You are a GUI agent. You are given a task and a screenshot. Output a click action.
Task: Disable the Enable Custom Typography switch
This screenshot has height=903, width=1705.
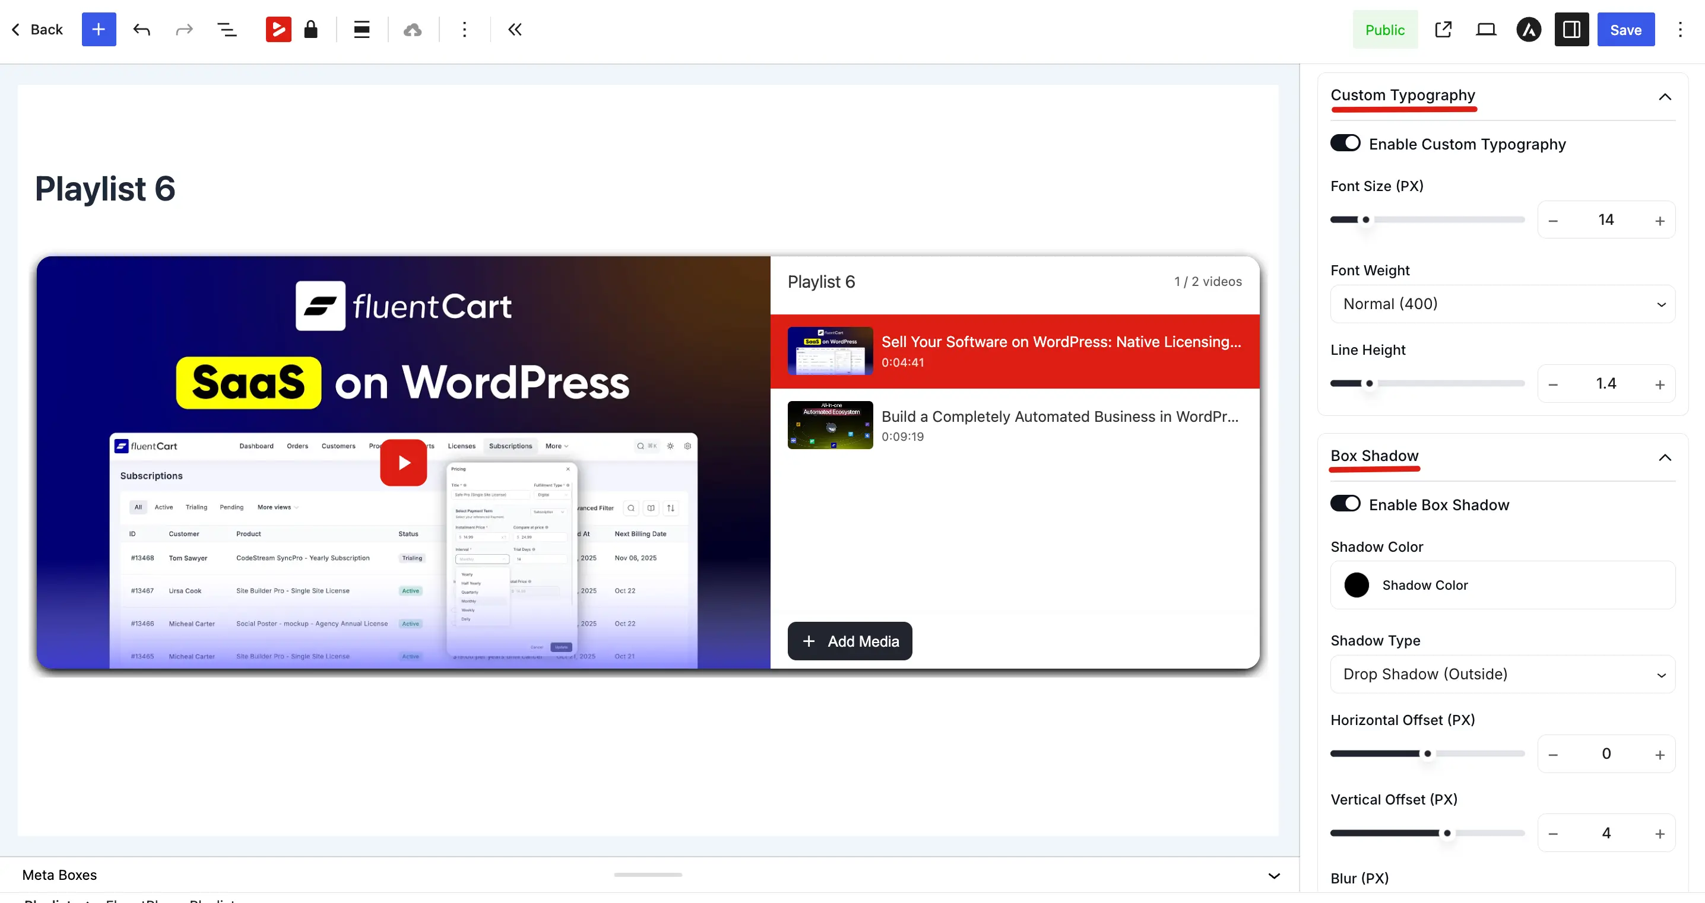click(1346, 144)
